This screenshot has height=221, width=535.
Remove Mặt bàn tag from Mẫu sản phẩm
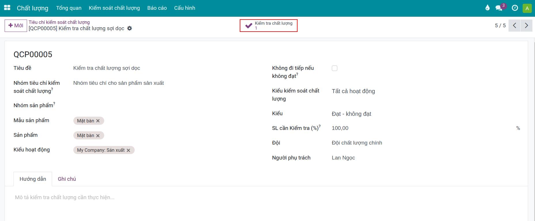[x=98, y=121]
